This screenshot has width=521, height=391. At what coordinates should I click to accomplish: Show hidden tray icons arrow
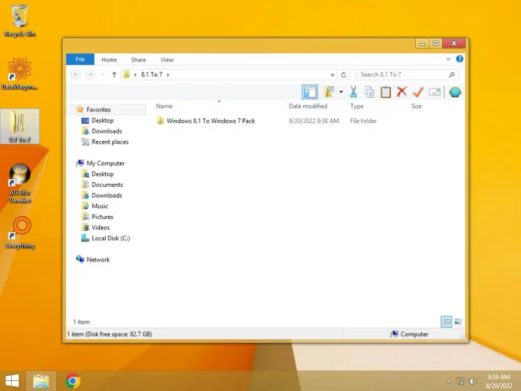click(x=448, y=381)
